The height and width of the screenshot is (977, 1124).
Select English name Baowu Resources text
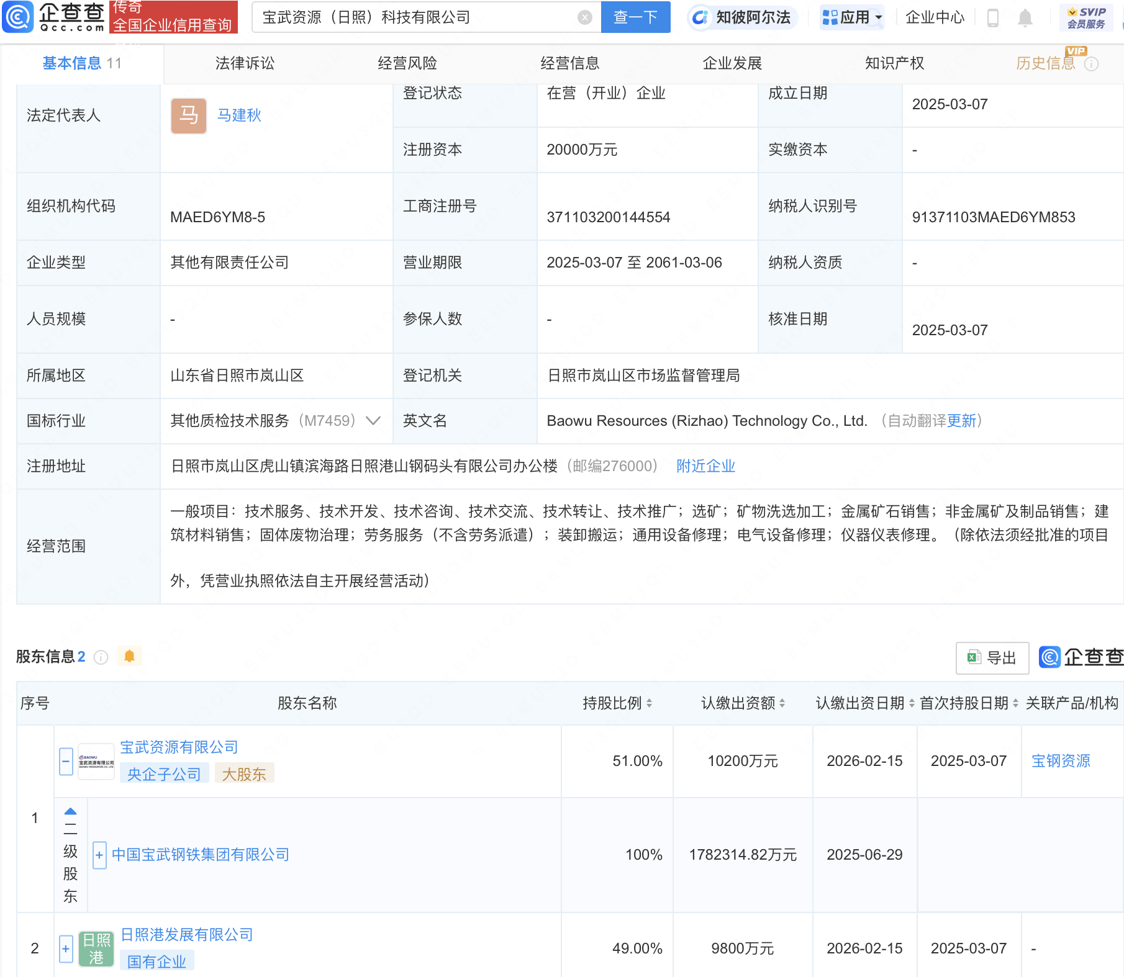pos(707,421)
